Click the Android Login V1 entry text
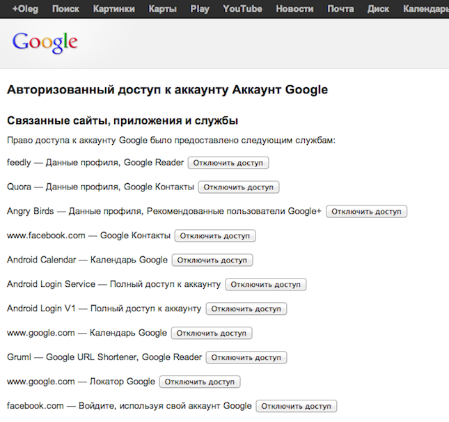The image size is (449, 422). point(104,308)
